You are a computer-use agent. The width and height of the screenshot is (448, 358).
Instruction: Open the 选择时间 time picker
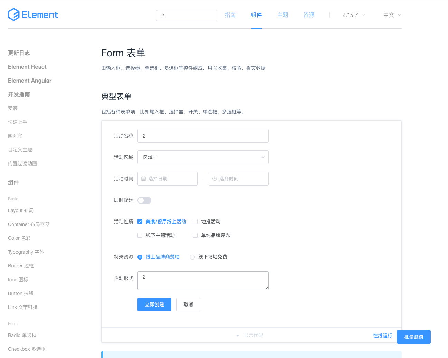pyautogui.click(x=239, y=179)
